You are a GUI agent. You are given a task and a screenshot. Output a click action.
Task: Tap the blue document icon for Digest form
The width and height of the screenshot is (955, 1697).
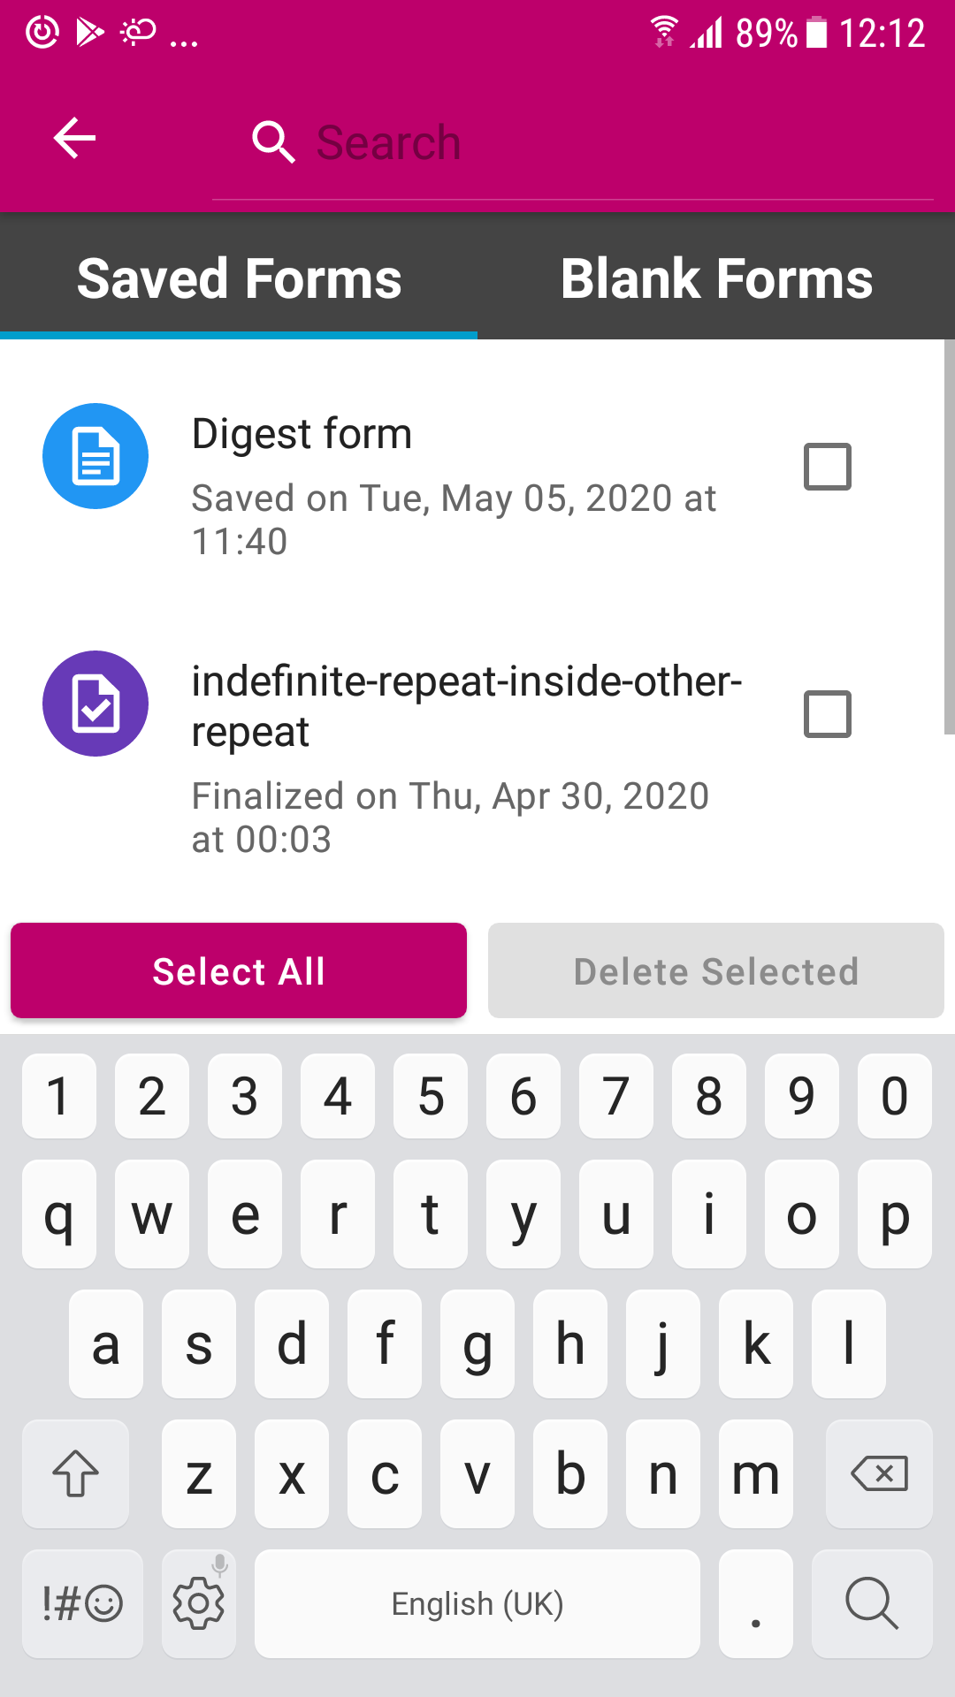pos(95,456)
